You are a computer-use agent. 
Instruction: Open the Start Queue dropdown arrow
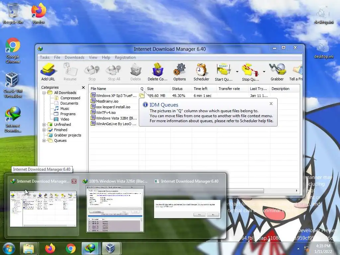pos(237,72)
